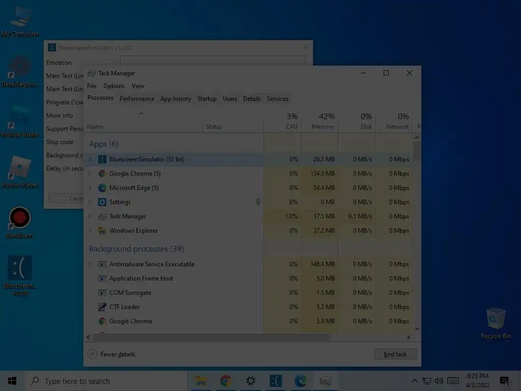Open My Computer desktop icon

pos(20,20)
